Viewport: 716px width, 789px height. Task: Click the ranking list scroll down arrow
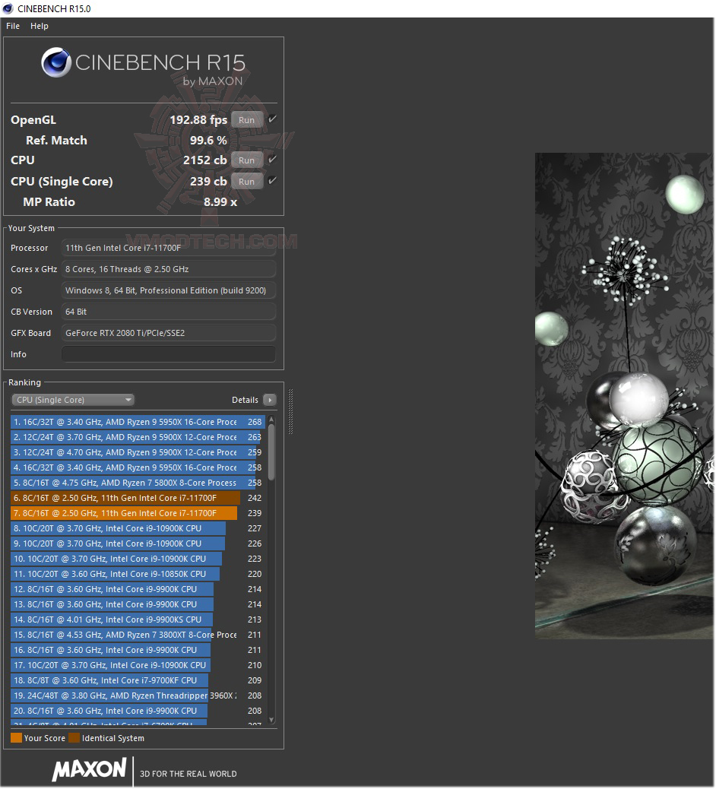[x=271, y=720]
